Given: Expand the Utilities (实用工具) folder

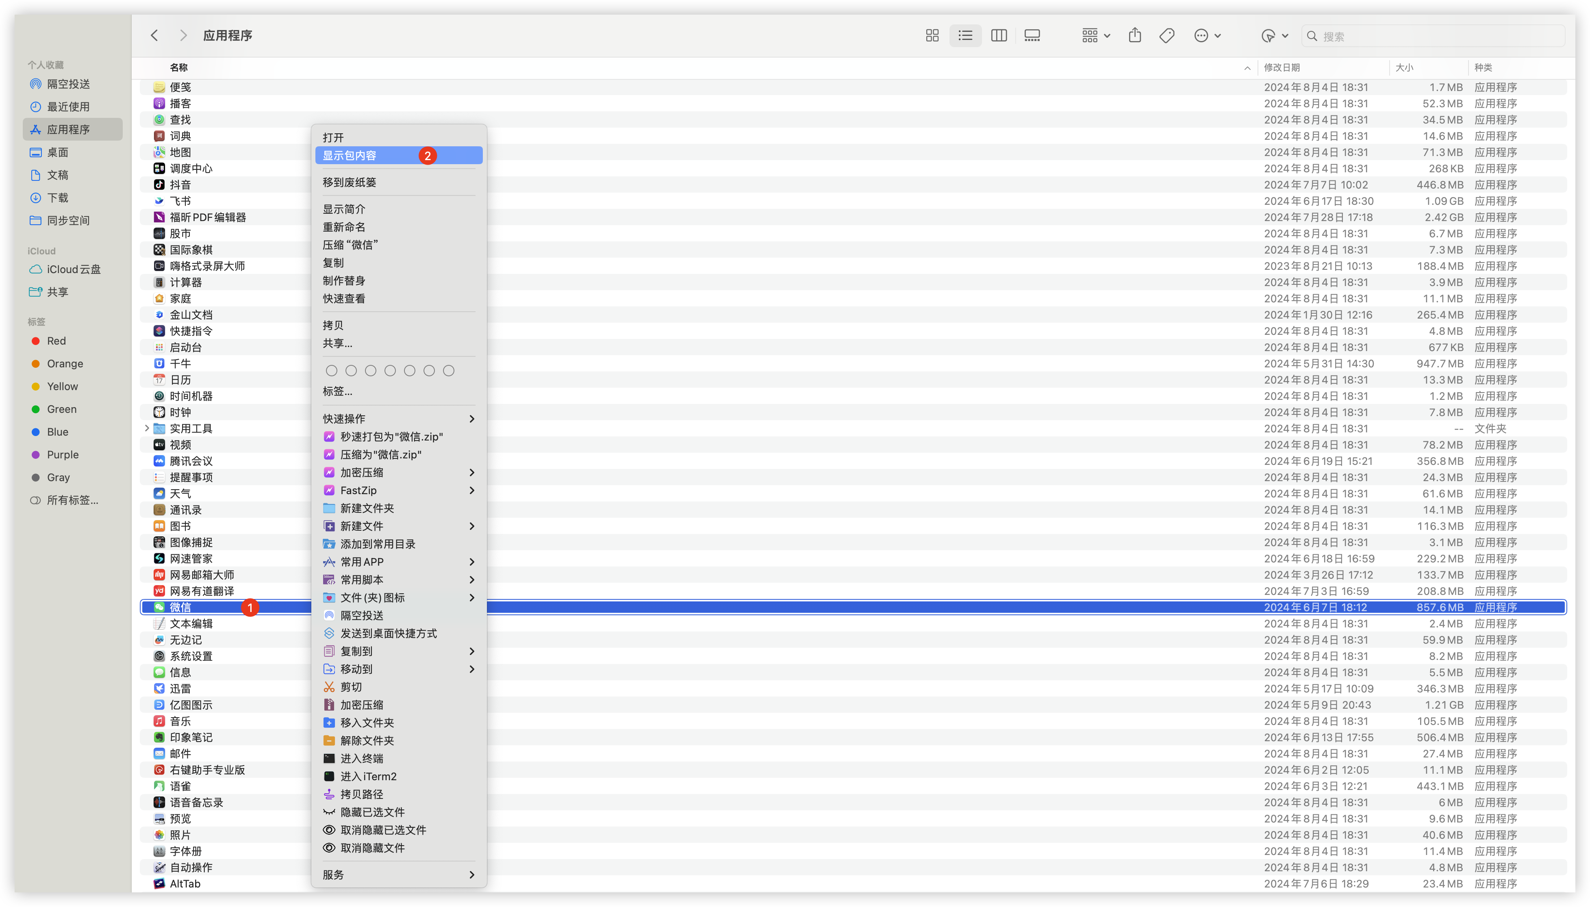Looking at the screenshot, I should pyautogui.click(x=146, y=428).
